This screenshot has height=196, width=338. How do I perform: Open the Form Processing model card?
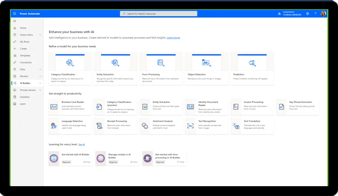point(161,67)
